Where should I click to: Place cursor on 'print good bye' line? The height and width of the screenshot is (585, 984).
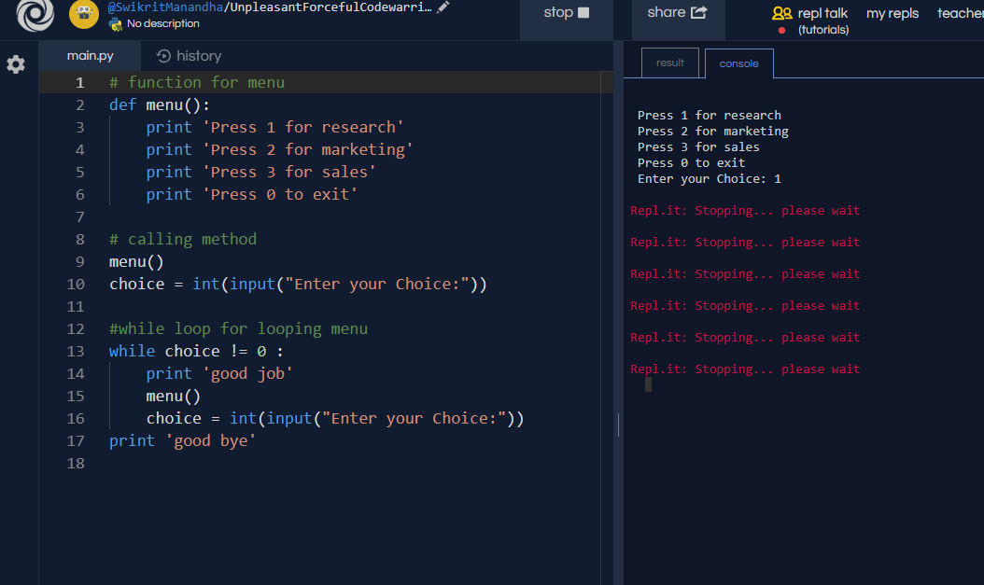[x=182, y=440]
